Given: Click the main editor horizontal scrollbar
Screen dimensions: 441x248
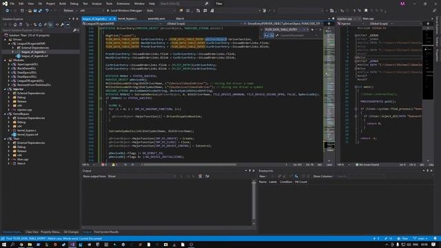Looking at the screenshot, I should click(190, 165).
